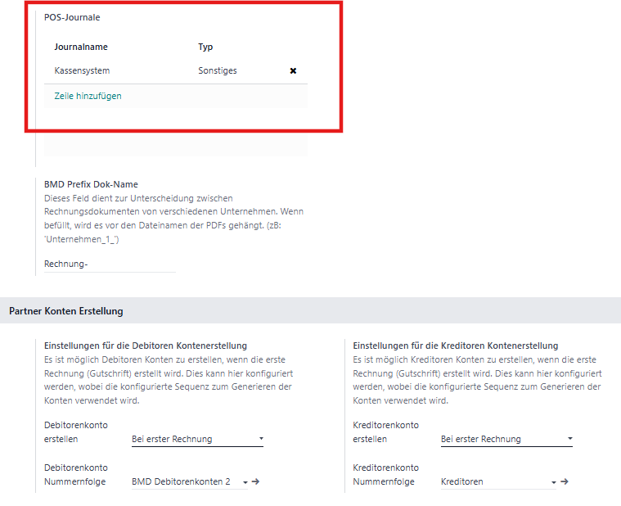Viewport: 621px width, 506px height.
Task: Open linked record arrow beside BMD Debitorenkonten 2
Action: [x=255, y=482]
